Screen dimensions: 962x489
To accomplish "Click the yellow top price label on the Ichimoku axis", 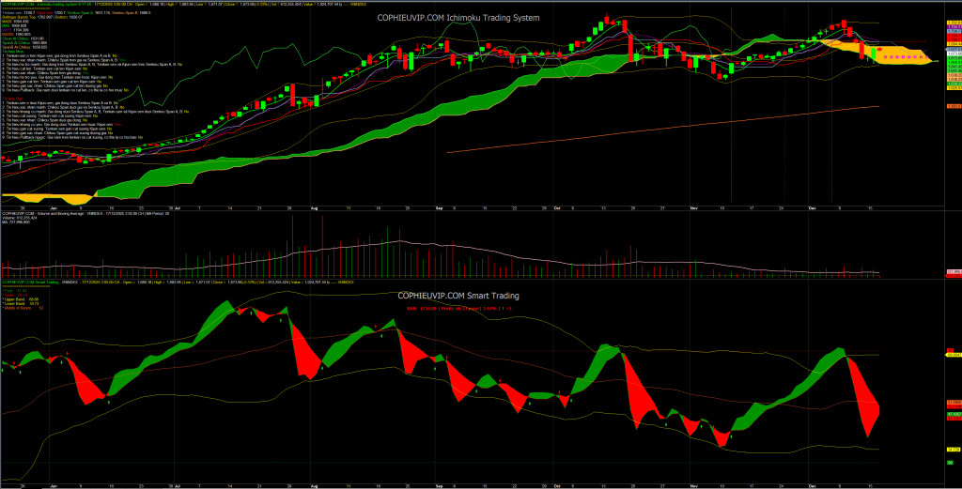I will [951, 23].
